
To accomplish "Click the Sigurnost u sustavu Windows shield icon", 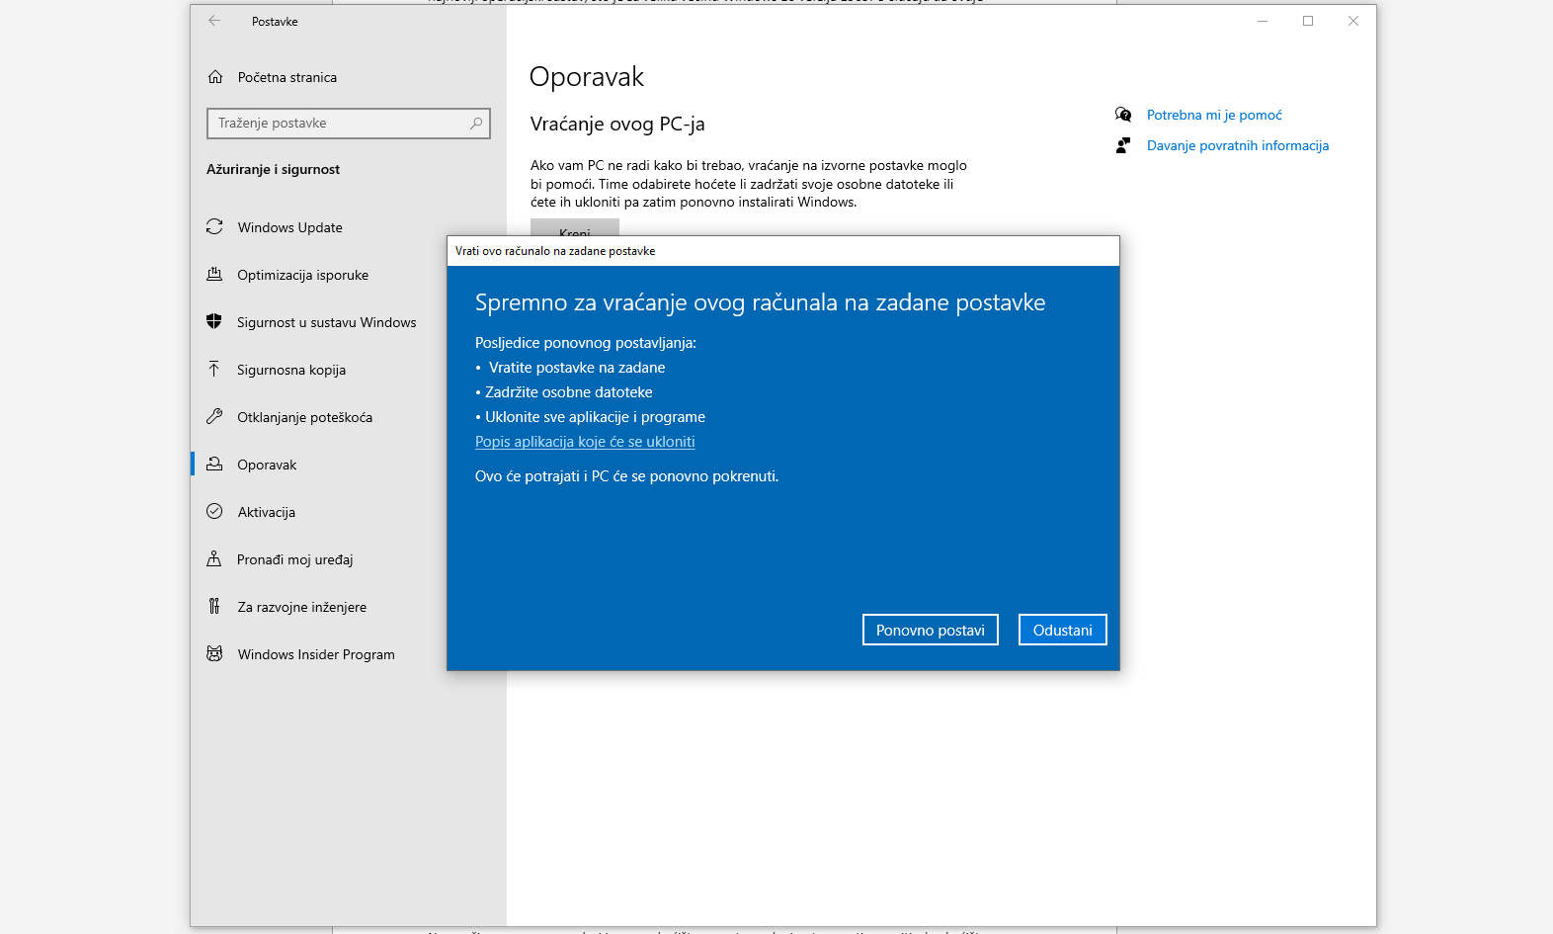I will (x=214, y=321).
